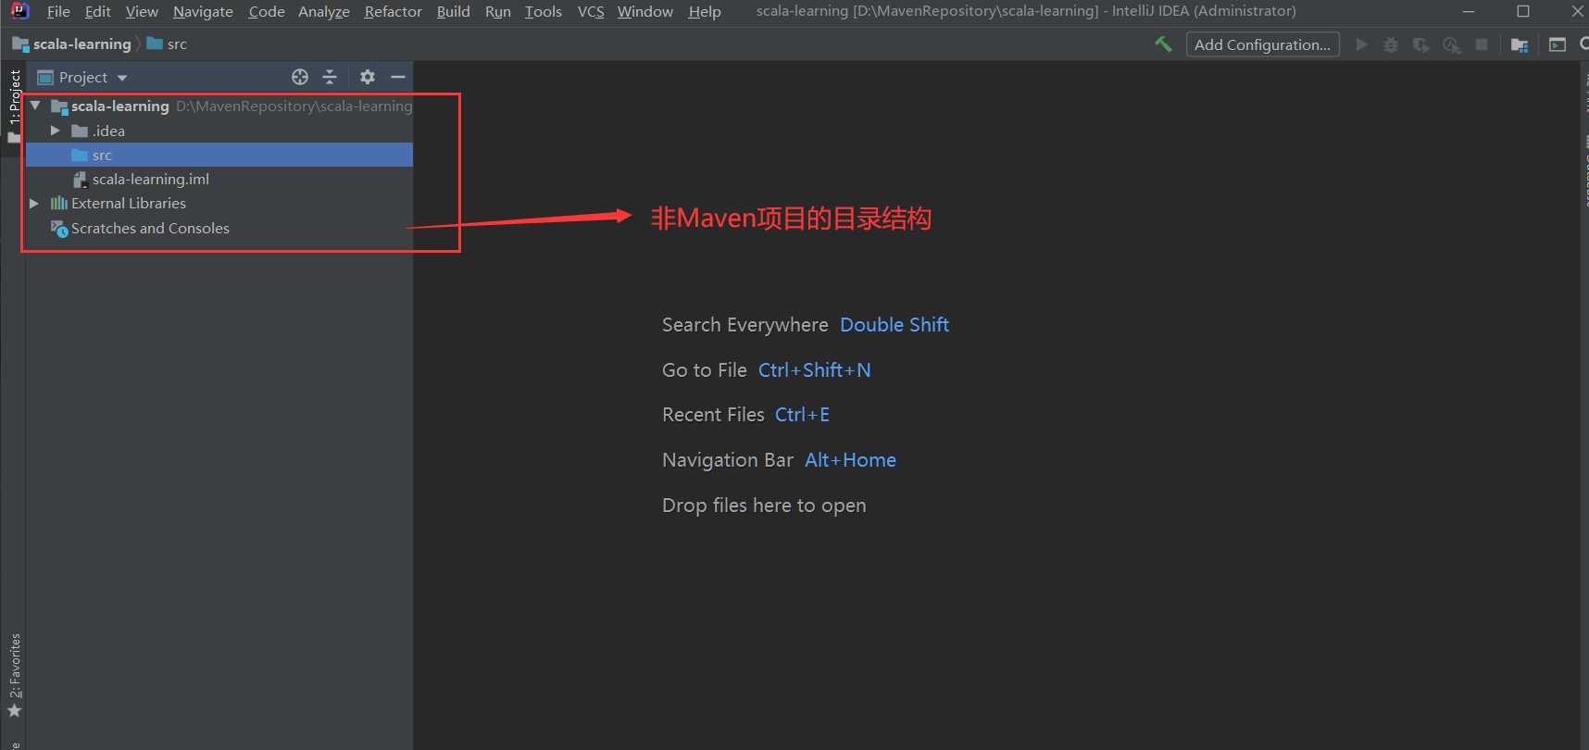The image size is (1589, 750).
Task: Open the Tools menu
Action: pyautogui.click(x=544, y=11)
